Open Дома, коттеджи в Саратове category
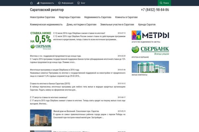The width and height of the screenshot is (199, 132). click(x=82, y=24)
